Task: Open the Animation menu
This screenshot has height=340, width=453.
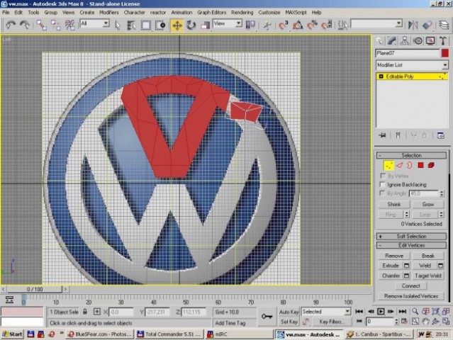Action: coord(181,13)
